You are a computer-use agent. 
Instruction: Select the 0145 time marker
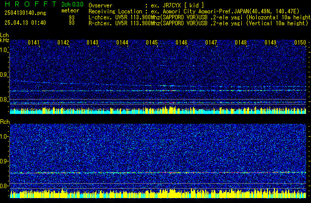(152, 43)
